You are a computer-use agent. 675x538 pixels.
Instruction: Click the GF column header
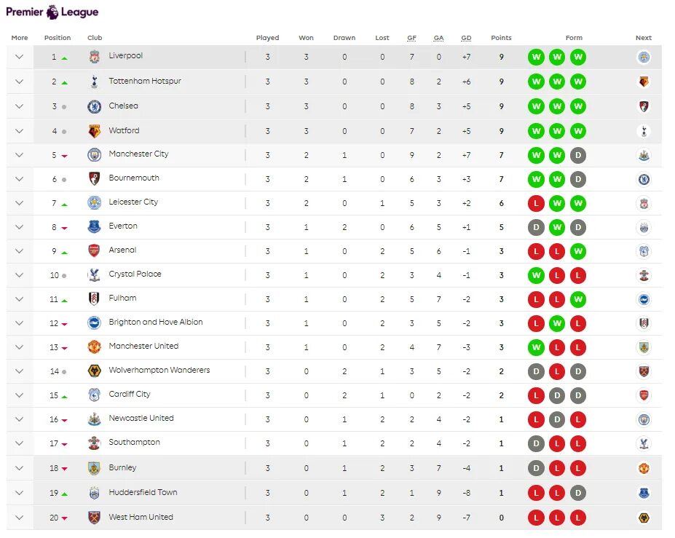[x=411, y=38]
